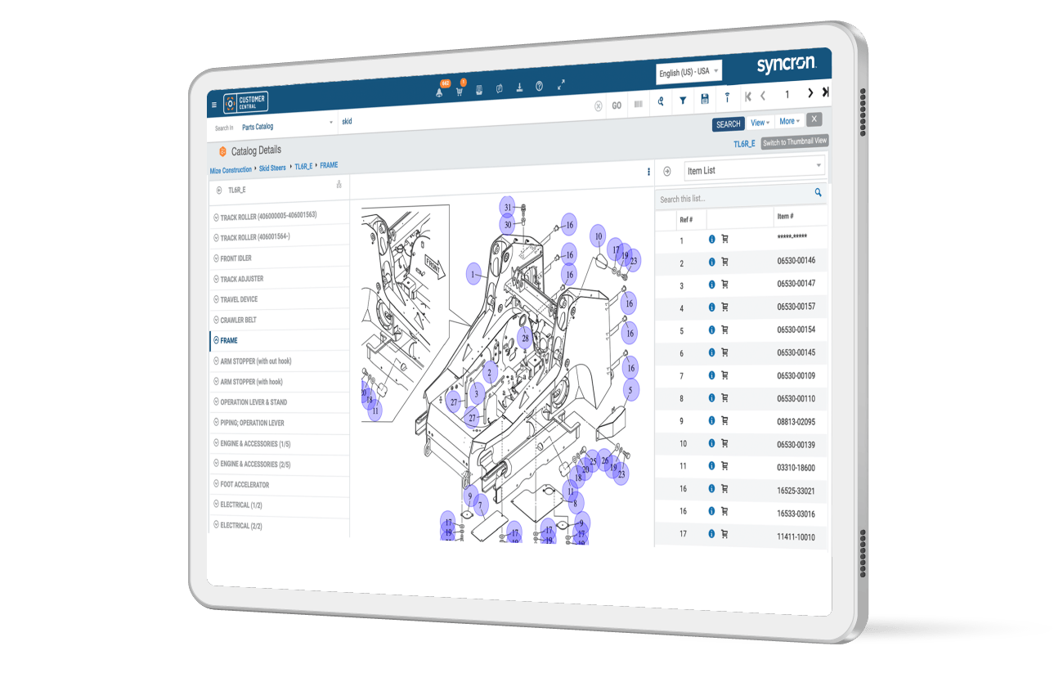Open the Item List dropdown
Image resolution: width=1063 pixels, height=682 pixels.
(x=754, y=169)
